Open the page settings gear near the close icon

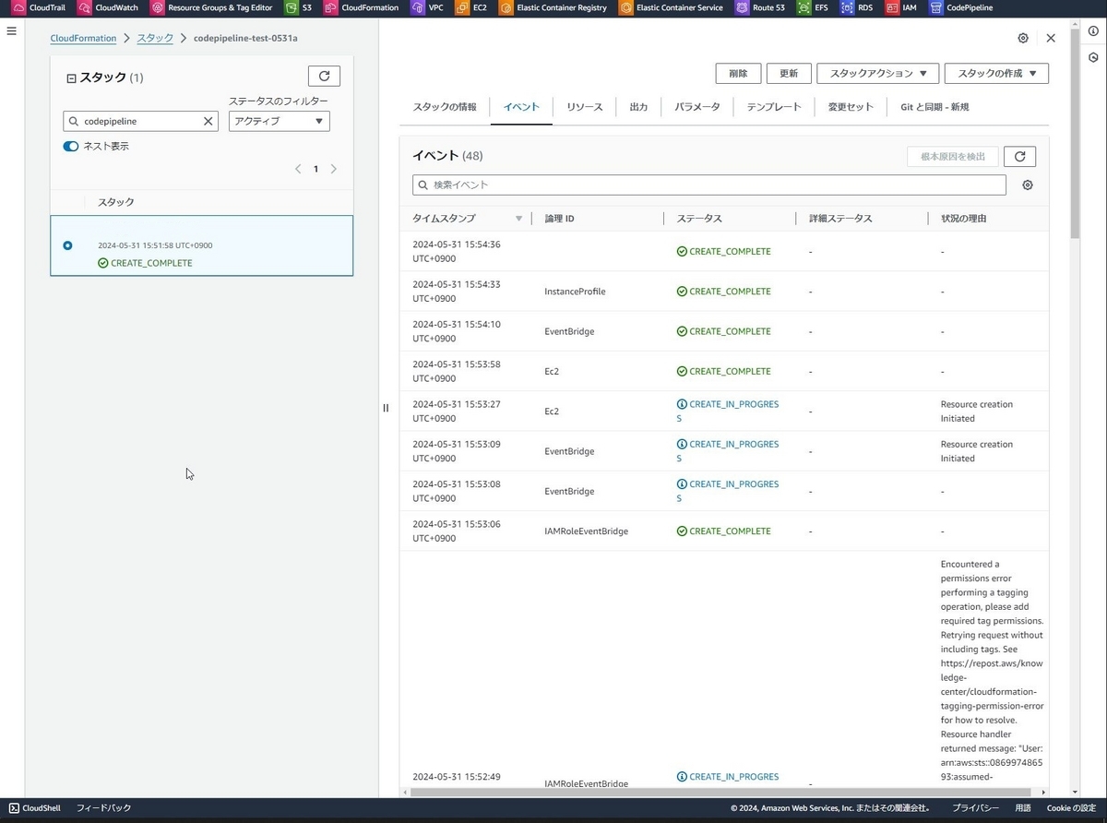1022,38
